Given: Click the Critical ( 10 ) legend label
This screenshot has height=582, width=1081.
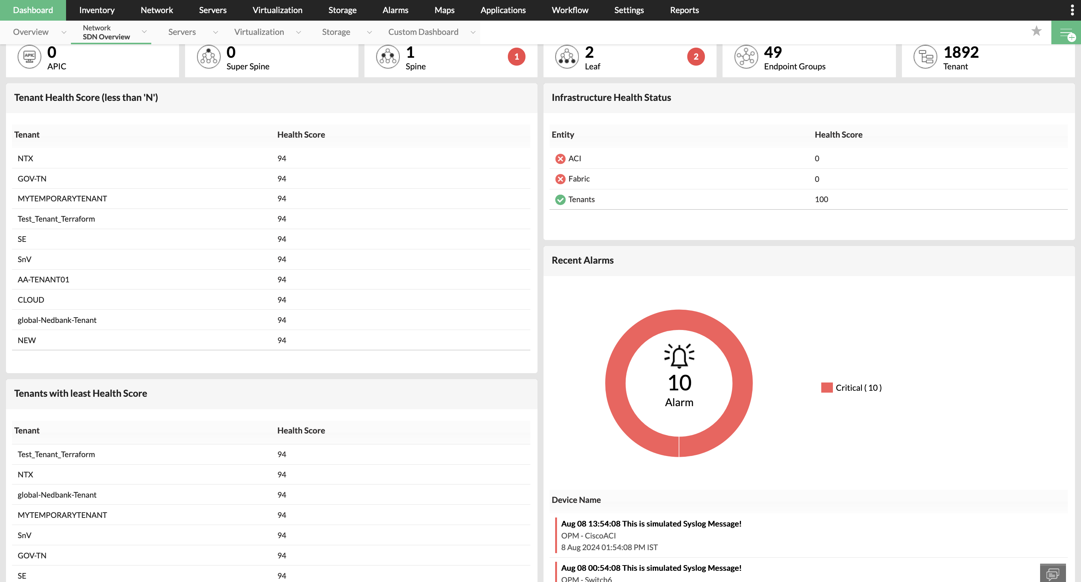Looking at the screenshot, I should click(x=858, y=388).
